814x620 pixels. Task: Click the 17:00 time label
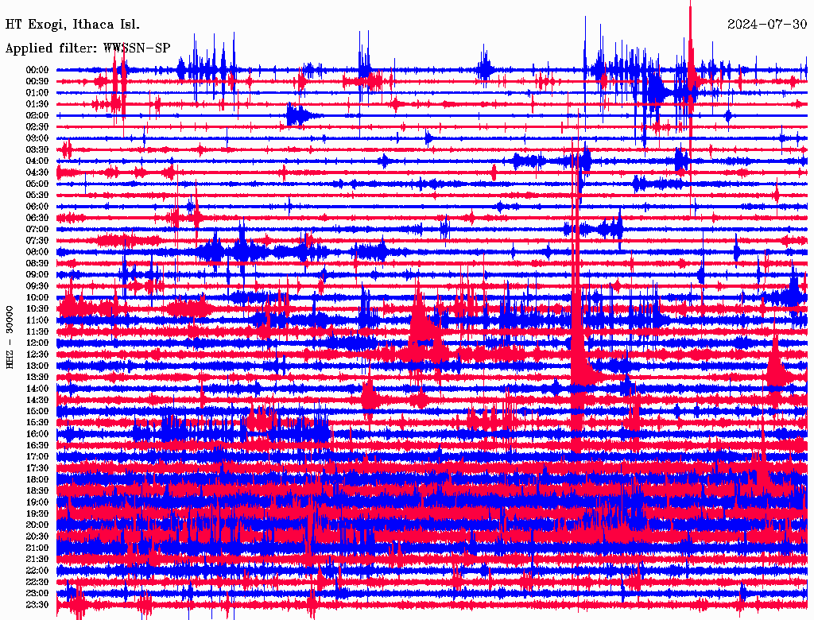pyautogui.click(x=37, y=456)
